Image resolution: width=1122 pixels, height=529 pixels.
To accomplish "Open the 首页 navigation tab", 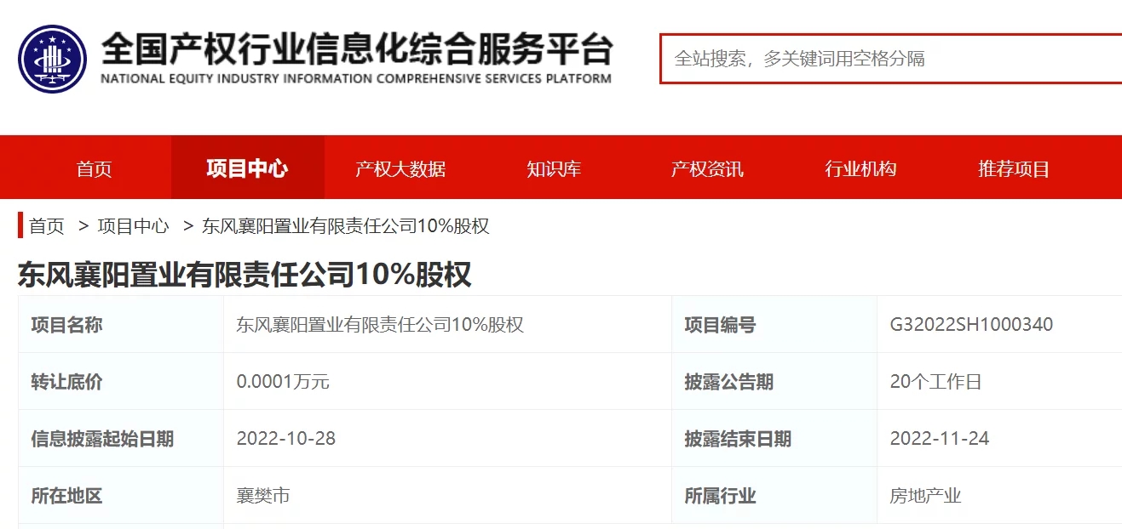I will tap(95, 168).
